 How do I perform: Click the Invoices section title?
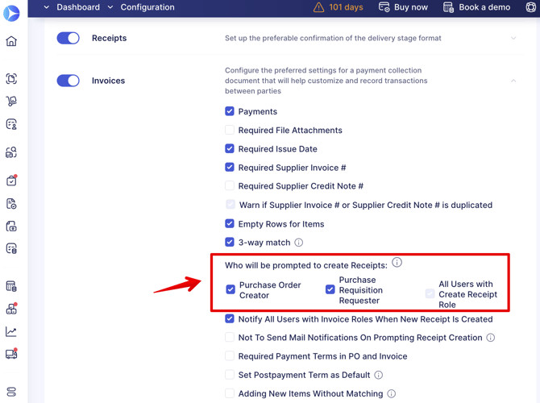click(109, 81)
